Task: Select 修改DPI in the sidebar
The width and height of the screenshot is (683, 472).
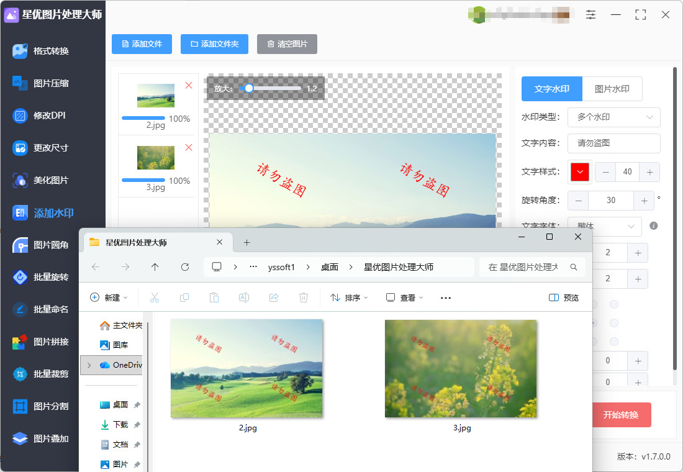Action: (x=39, y=116)
